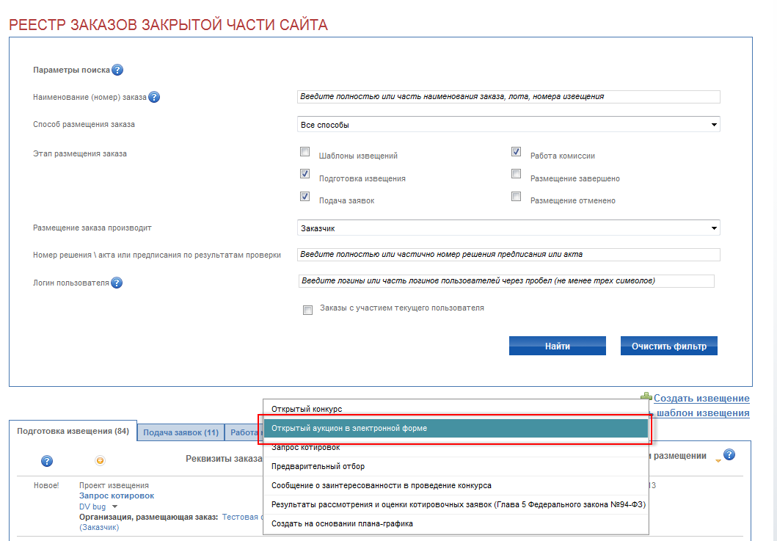This screenshot has width=777, height=541.
Task: Choose Создать на основании плана-графика
Action: (456, 523)
